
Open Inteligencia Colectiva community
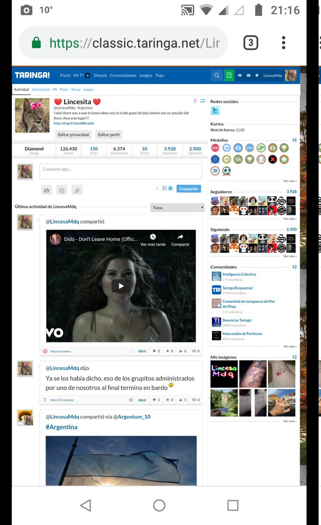[239, 274]
